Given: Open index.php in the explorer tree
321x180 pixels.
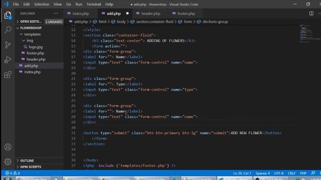Looking at the screenshot, I should [x=32, y=72].
